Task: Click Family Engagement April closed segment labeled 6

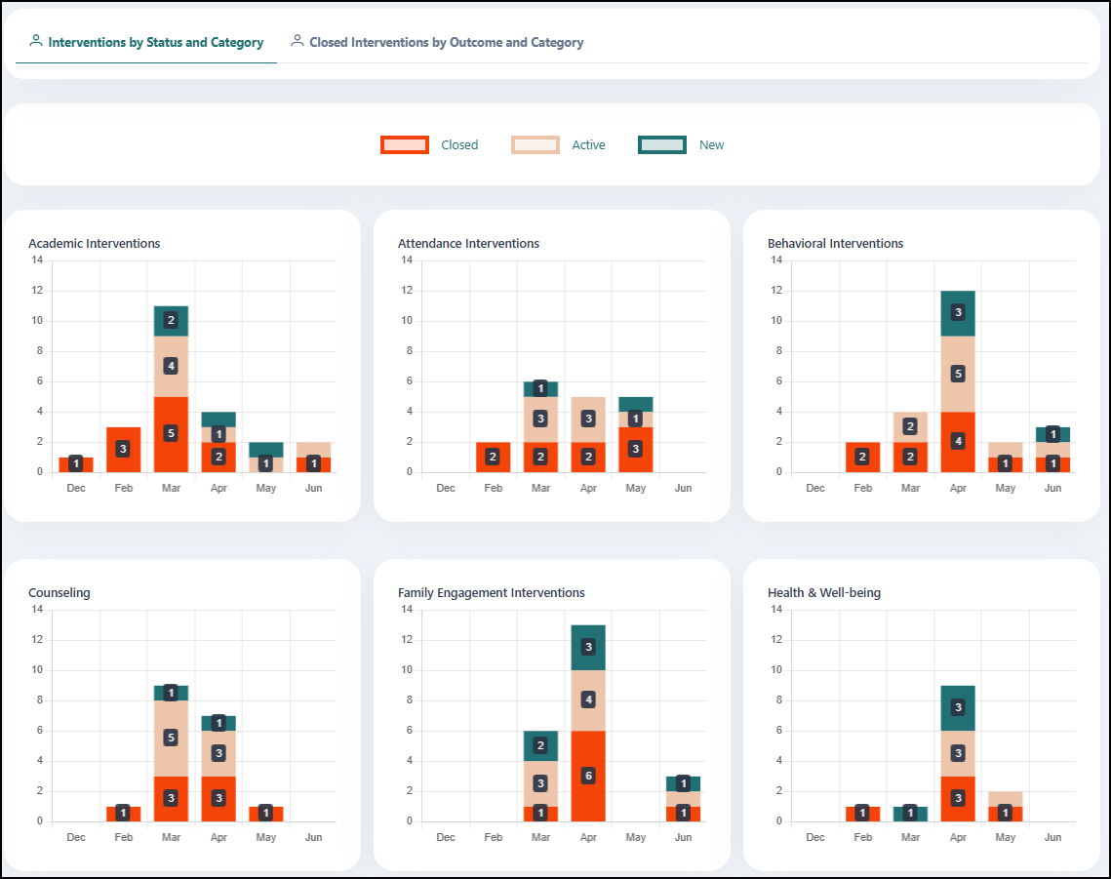Action: click(588, 776)
